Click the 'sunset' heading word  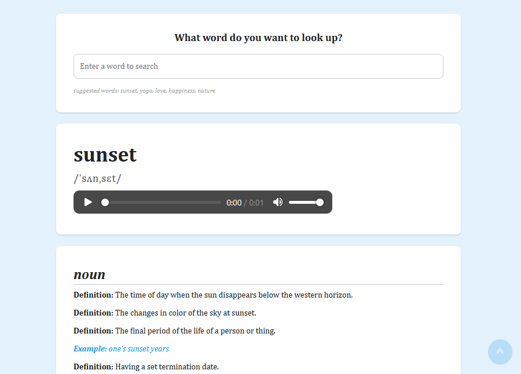[x=105, y=155]
